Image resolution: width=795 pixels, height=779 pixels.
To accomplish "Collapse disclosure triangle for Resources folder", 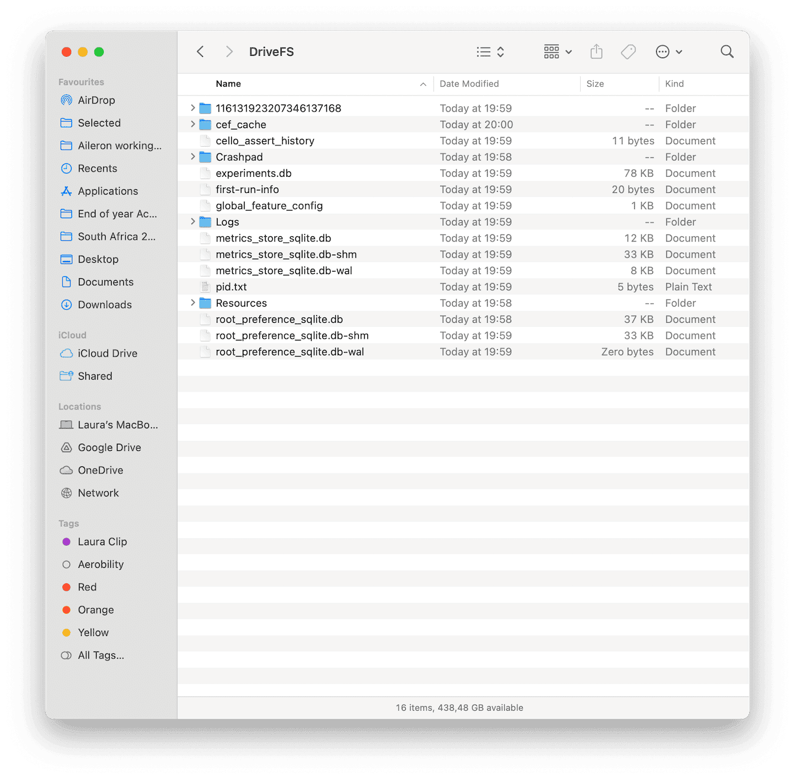I will tap(192, 303).
